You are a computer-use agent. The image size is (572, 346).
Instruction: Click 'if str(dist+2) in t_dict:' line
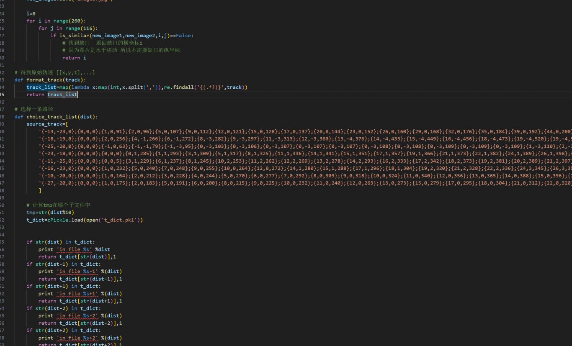pyautogui.click(x=64, y=331)
